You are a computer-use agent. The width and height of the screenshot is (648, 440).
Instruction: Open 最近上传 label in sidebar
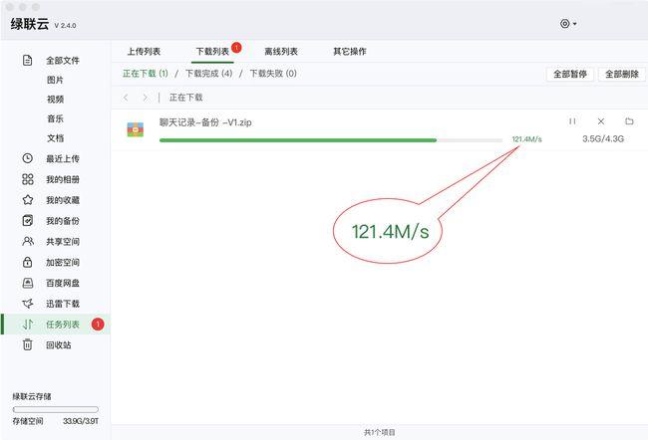(x=63, y=158)
